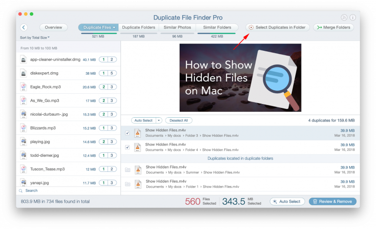The height and width of the screenshot is (229, 376).
Task: Select the todd-diemer.jpg file name
Action: click(x=45, y=155)
